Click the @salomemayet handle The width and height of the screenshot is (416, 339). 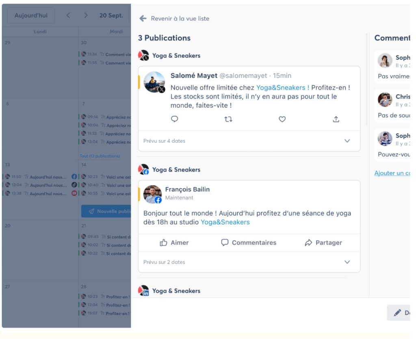coord(243,76)
